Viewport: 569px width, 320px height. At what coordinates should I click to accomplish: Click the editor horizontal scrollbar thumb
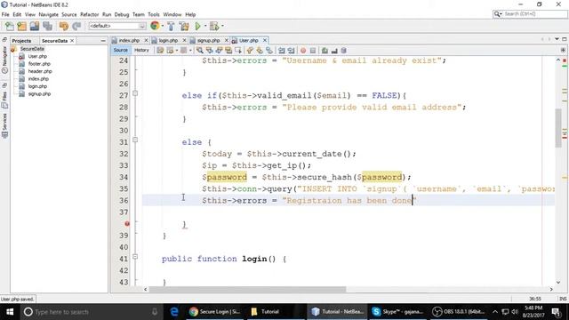point(247,289)
